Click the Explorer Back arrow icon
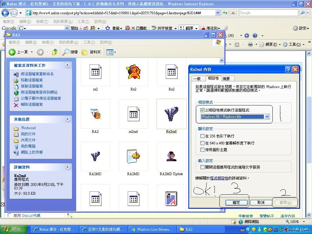The width and height of the screenshot is (312, 234). coord(12,52)
